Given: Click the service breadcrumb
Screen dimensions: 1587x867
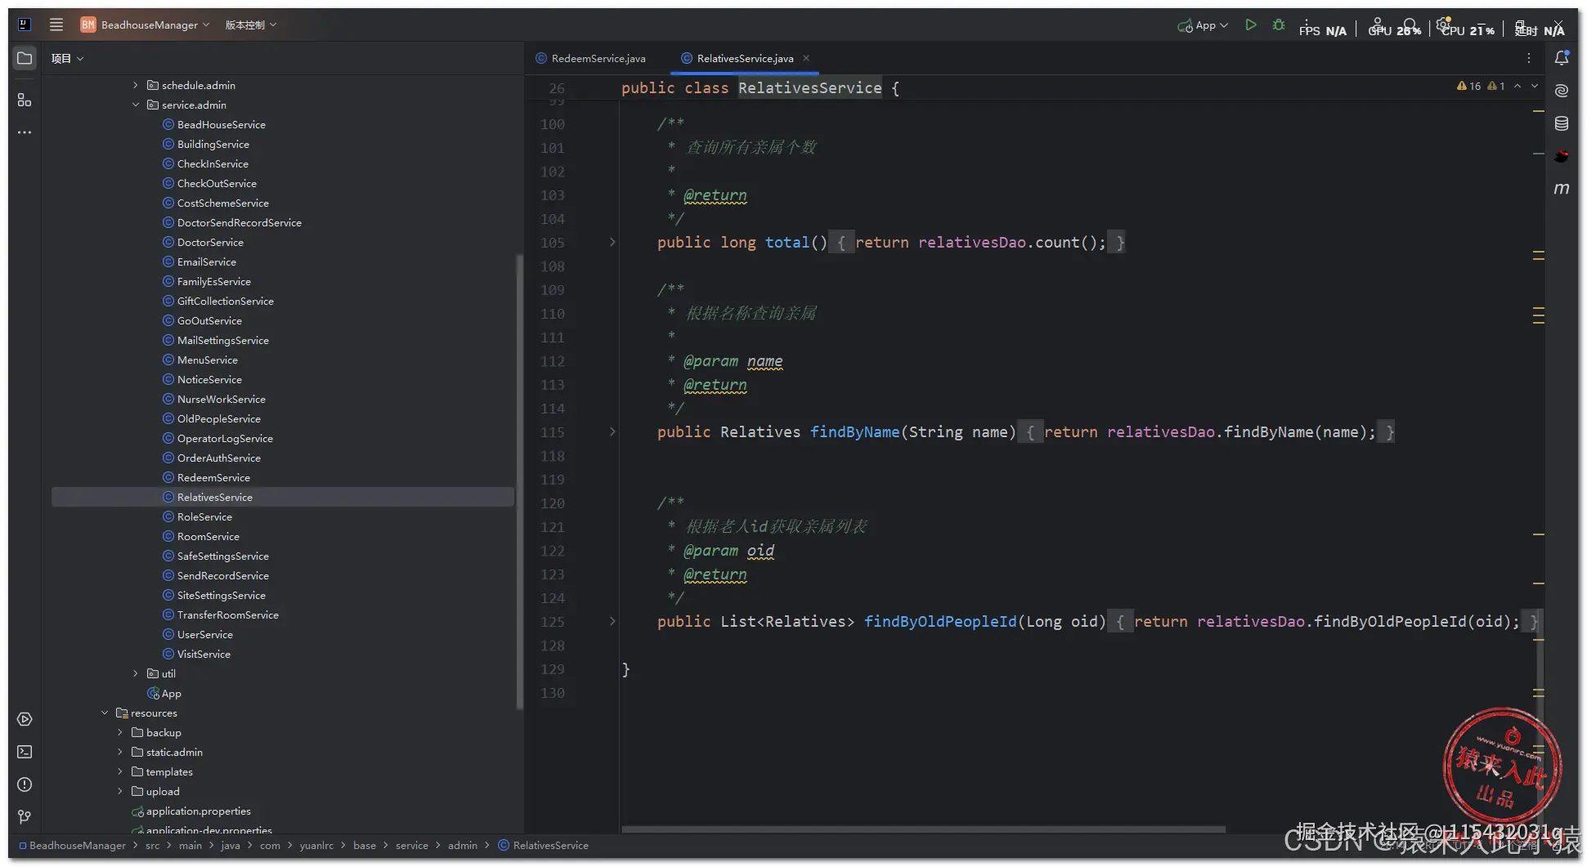Looking at the screenshot, I should pos(412,846).
